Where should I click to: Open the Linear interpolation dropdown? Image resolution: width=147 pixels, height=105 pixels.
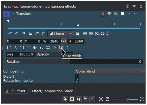pos(61,34)
